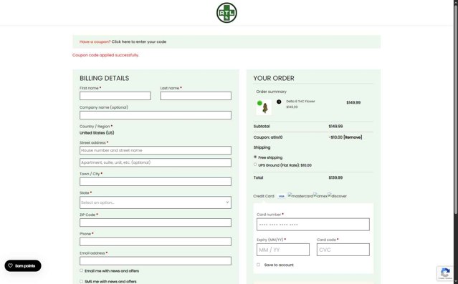Enable Email me with news and offers
This screenshot has height=284, width=458.
point(82,270)
